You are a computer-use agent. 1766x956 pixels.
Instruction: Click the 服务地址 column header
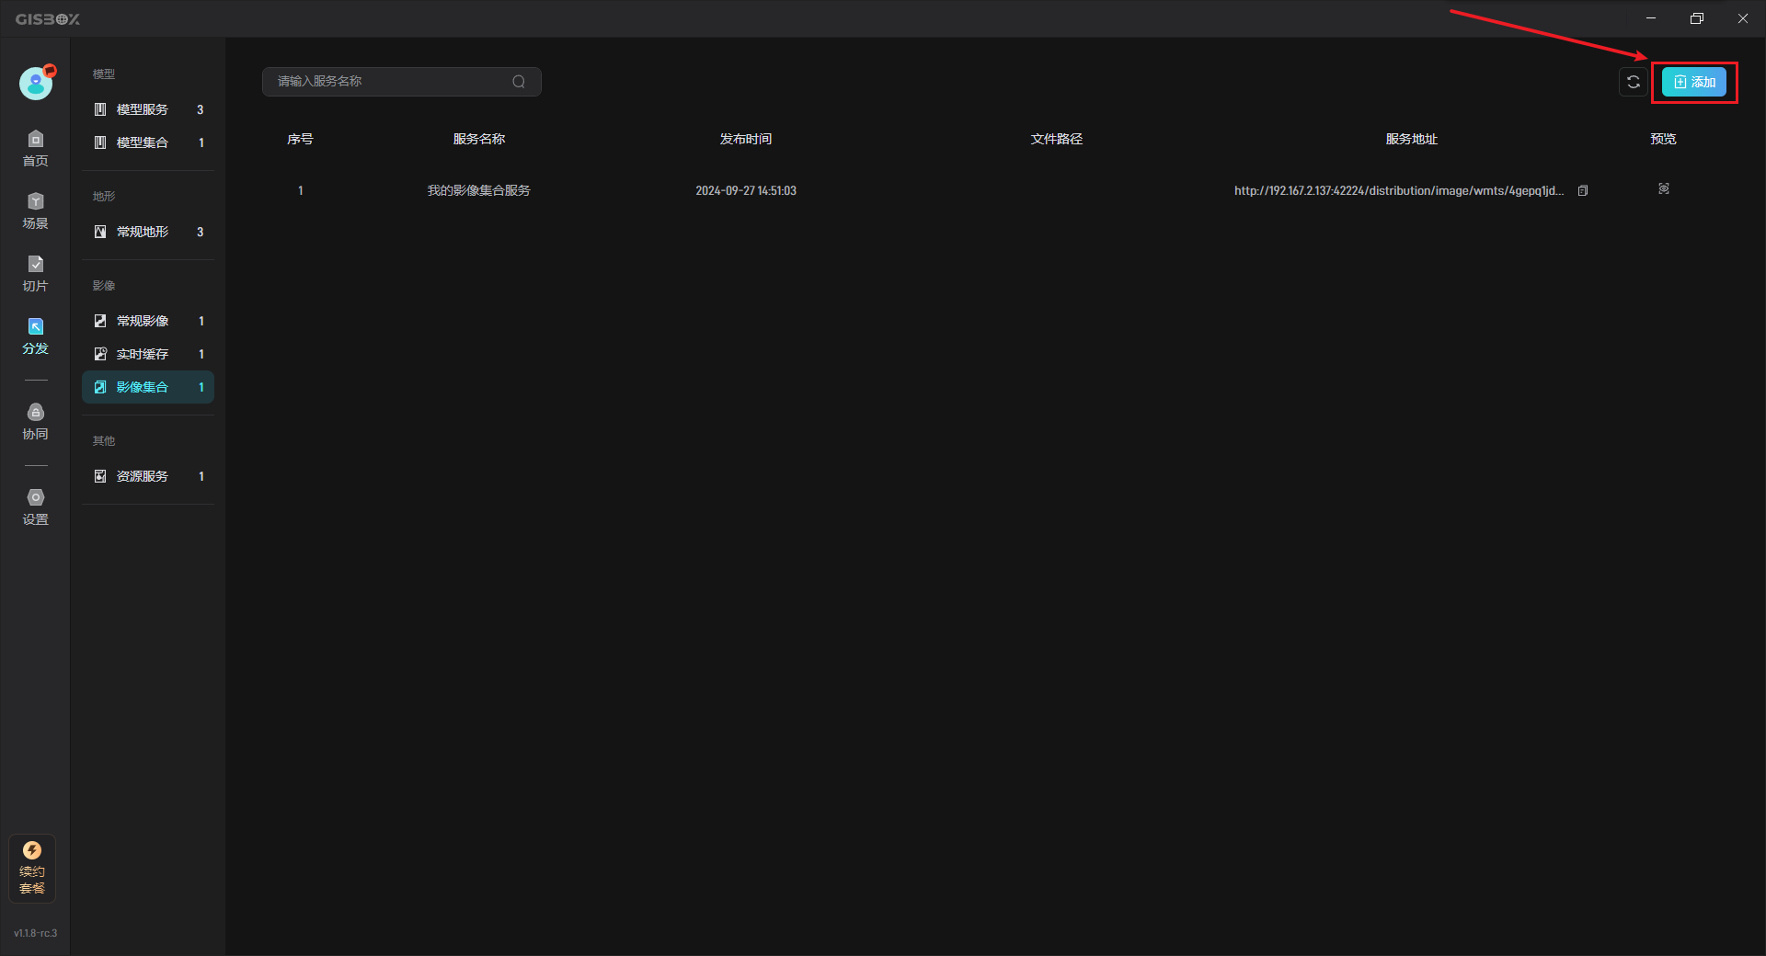[1412, 139]
